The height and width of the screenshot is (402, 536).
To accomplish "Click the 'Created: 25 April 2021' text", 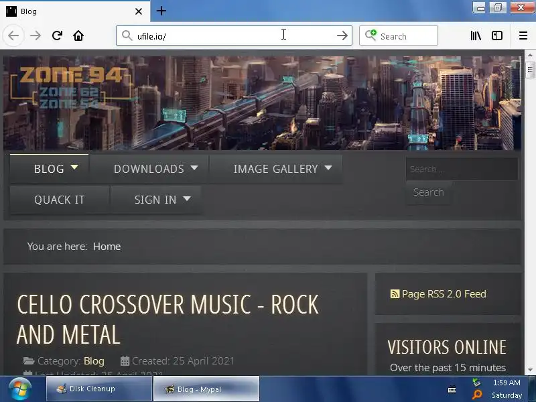I will 183,361.
